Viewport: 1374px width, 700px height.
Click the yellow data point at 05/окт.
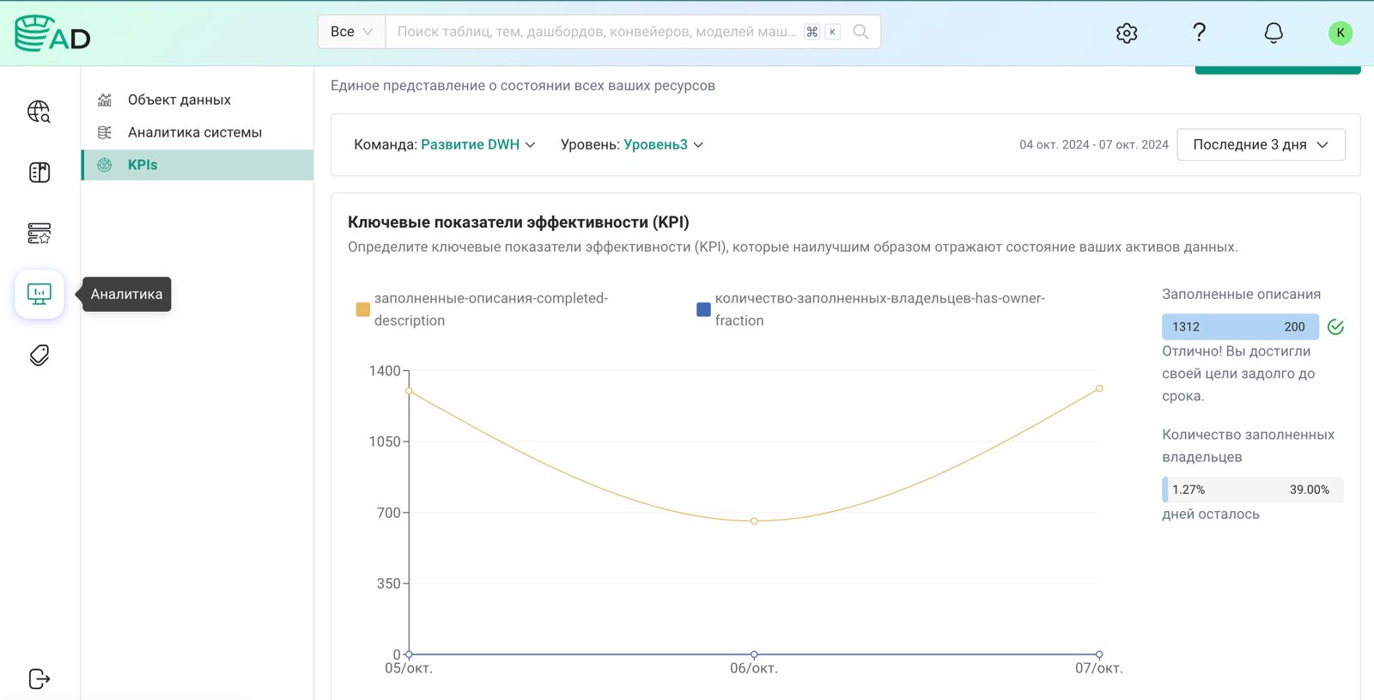pyautogui.click(x=409, y=392)
